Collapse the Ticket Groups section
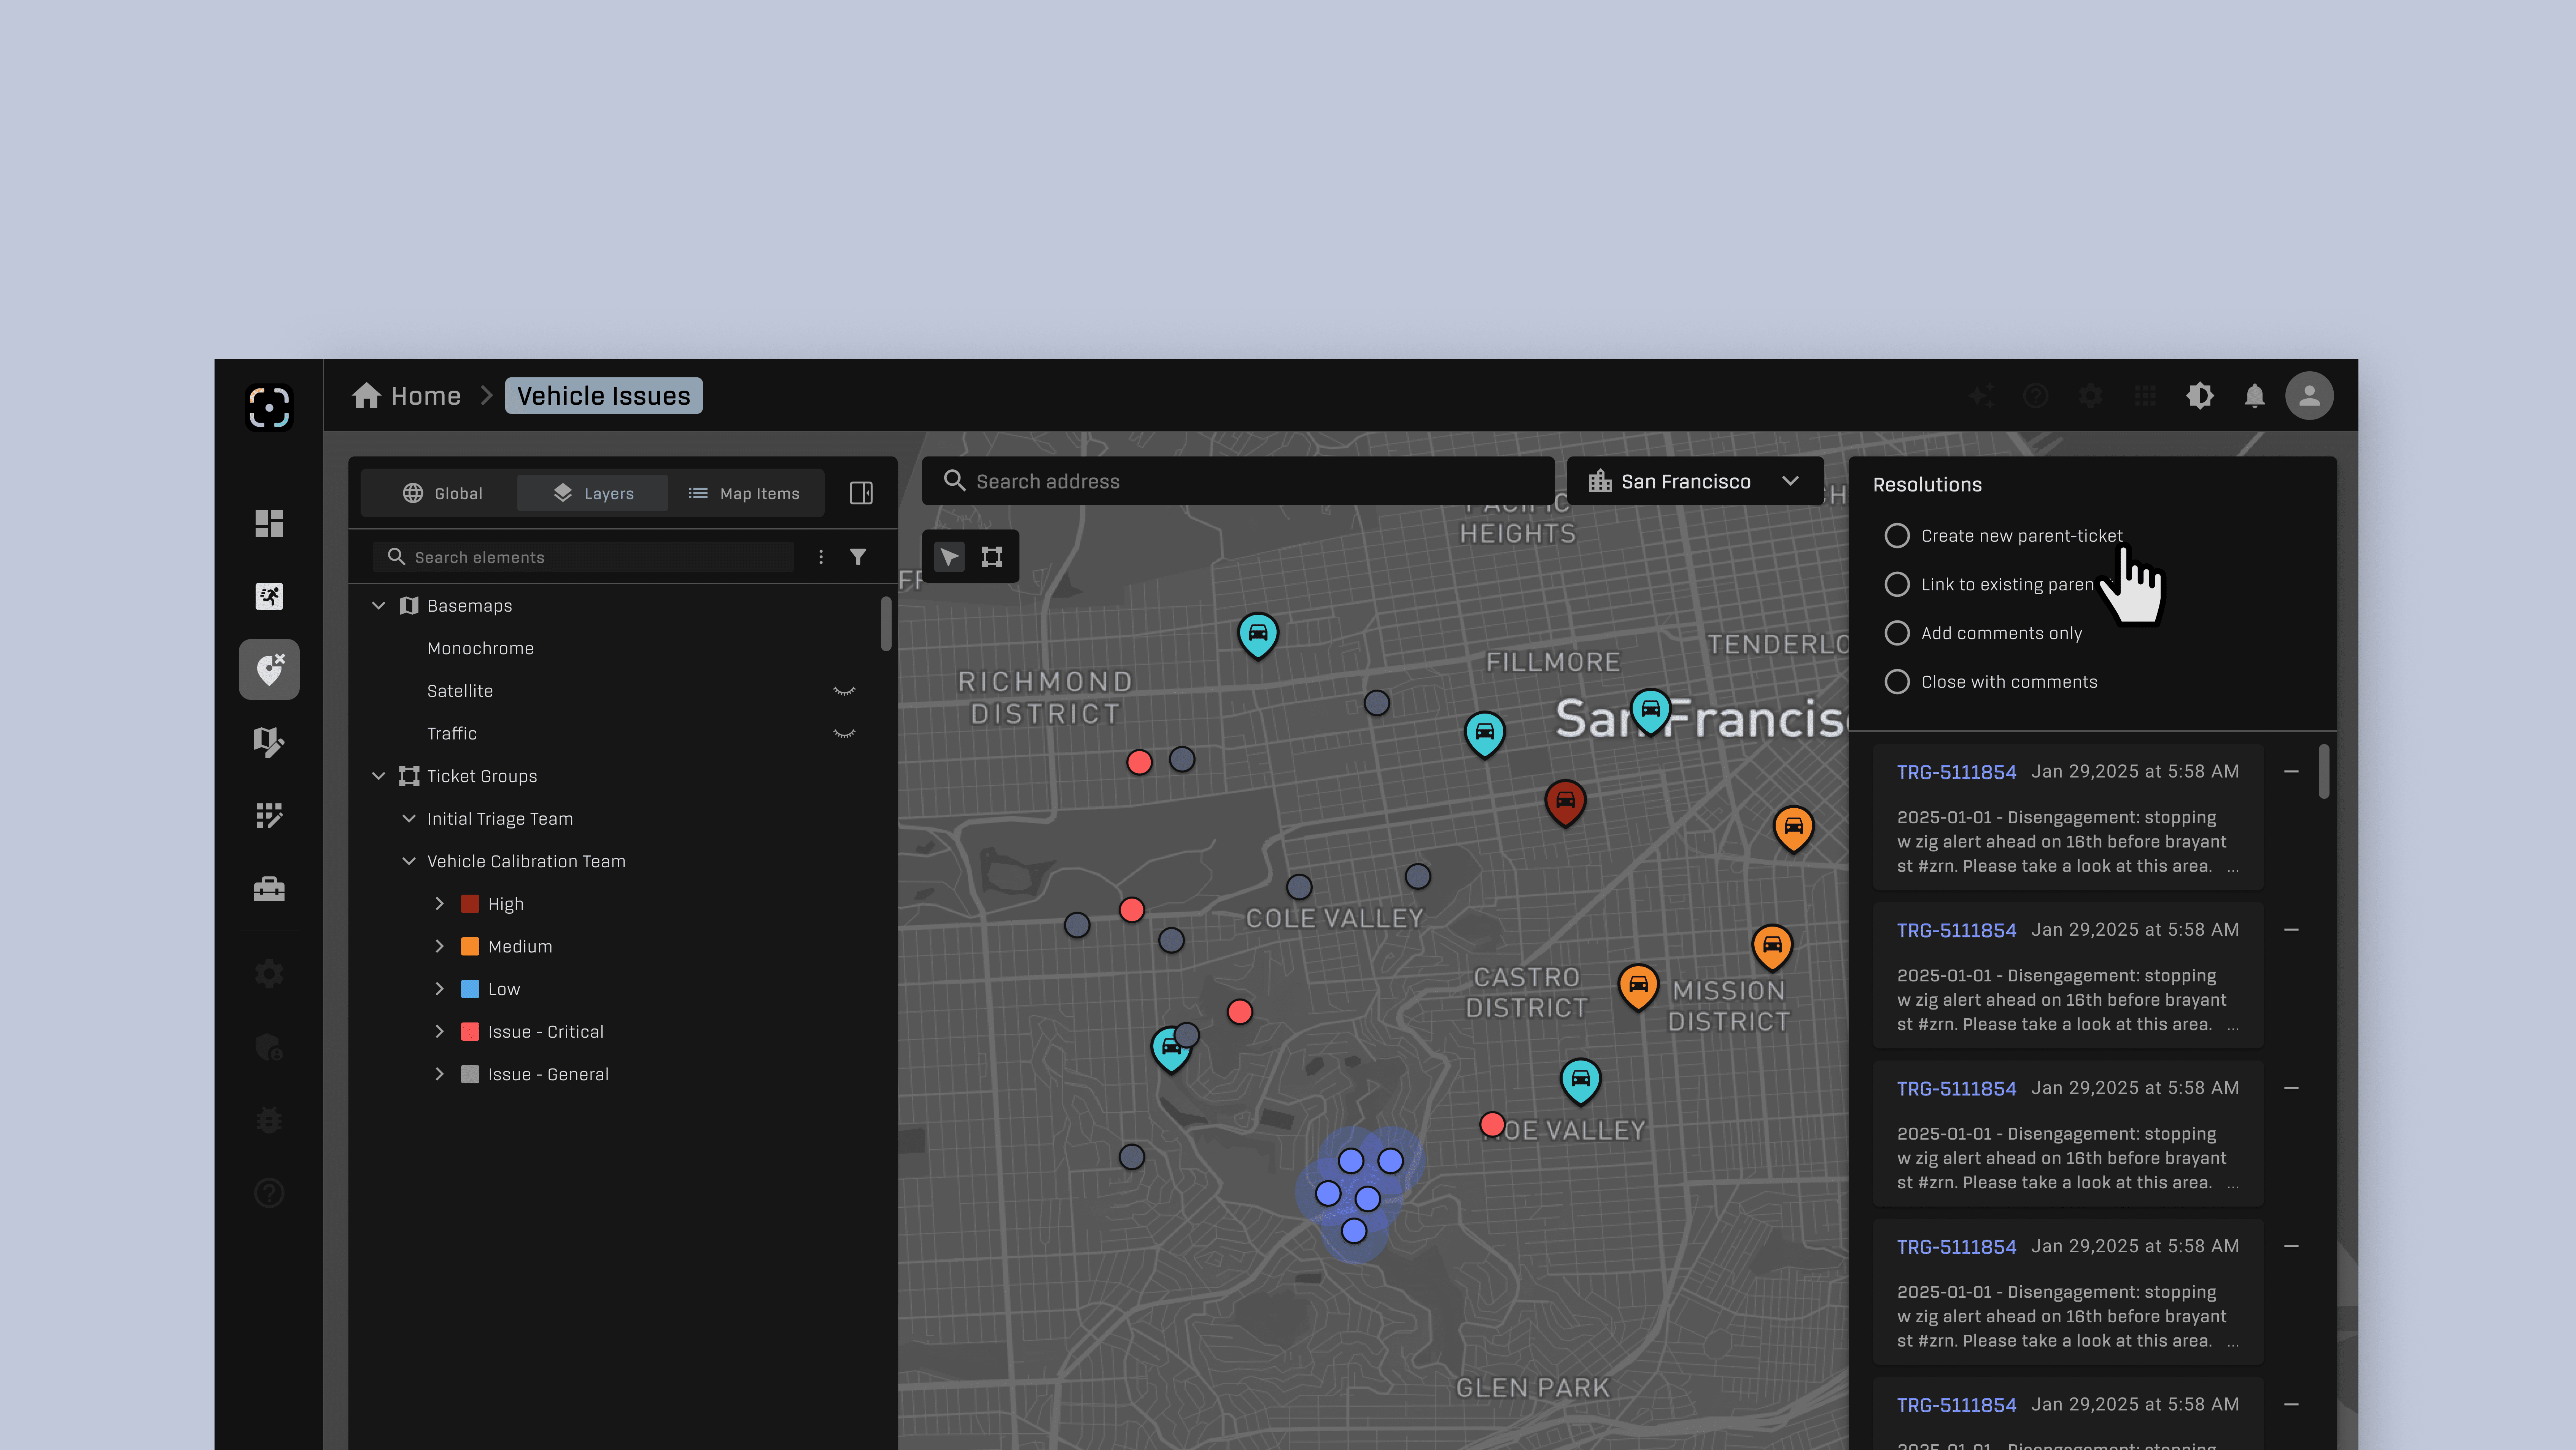Image resolution: width=2576 pixels, height=1450 pixels. pyautogui.click(x=378, y=776)
